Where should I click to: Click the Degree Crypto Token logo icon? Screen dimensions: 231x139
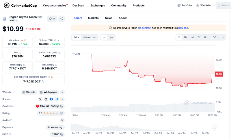pos(5,19)
